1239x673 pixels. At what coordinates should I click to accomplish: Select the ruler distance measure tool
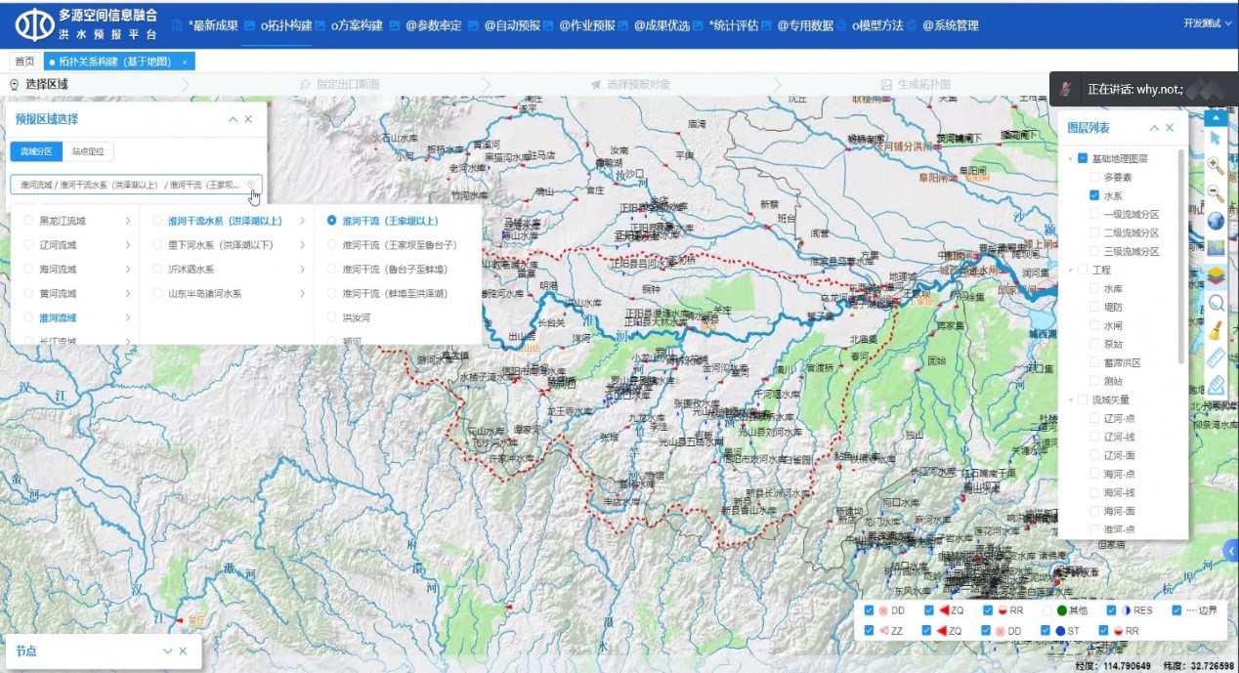[1216, 358]
